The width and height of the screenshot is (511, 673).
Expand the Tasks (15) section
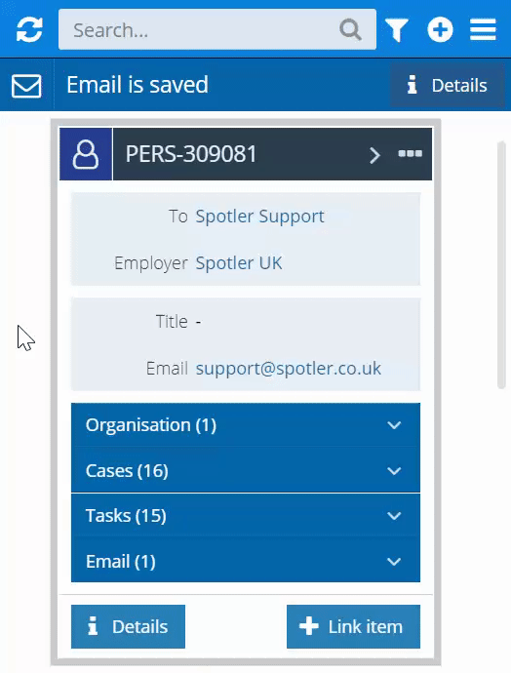click(246, 516)
